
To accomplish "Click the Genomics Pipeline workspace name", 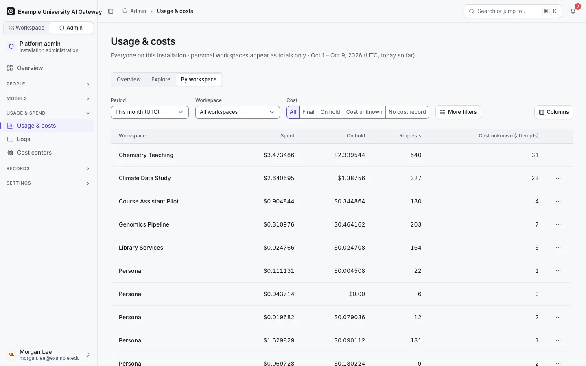I will pyautogui.click(x=144, y=224).
